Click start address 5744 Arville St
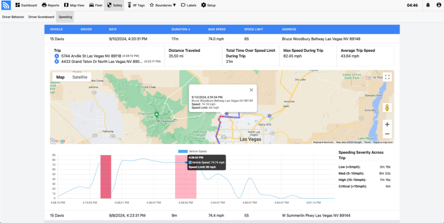This screenshot has width=444, height=223. (x=91, y=56)
